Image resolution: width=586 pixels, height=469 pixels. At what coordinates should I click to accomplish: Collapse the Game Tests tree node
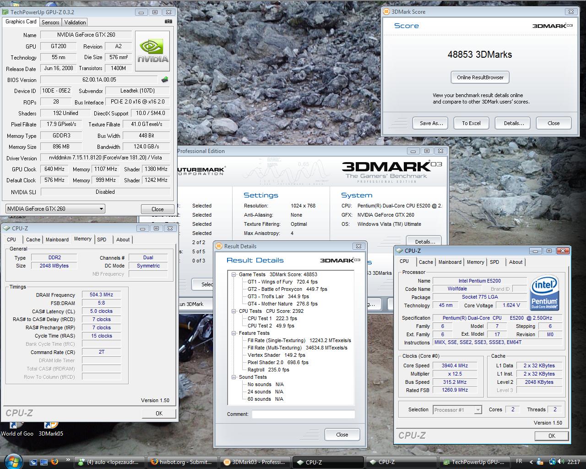(x=234, y=274)
